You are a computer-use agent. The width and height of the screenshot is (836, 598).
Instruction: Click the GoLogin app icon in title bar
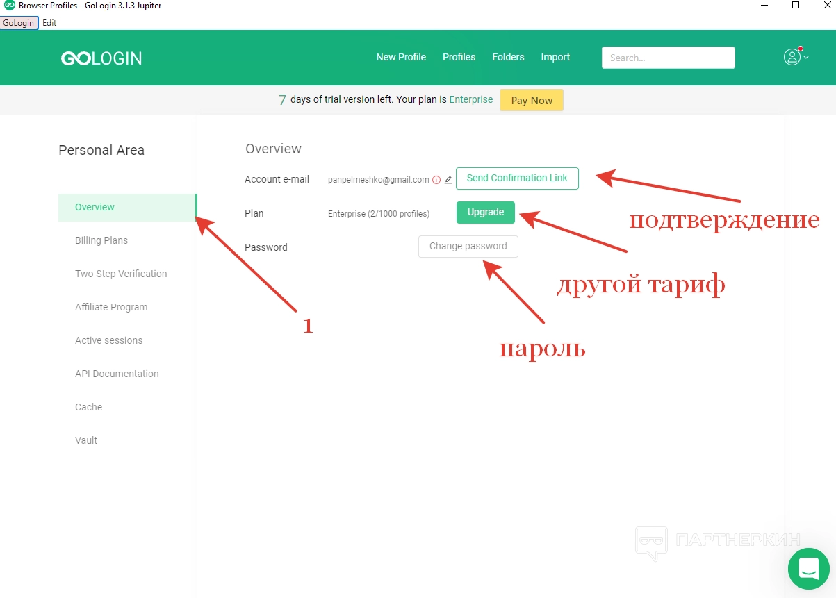(10, 6)
